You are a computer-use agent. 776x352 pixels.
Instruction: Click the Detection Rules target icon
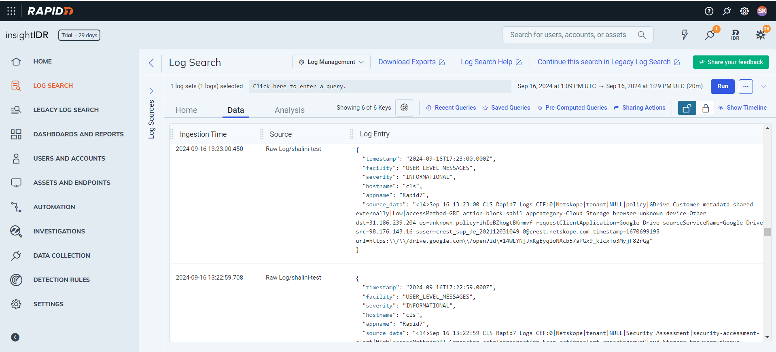16,280
